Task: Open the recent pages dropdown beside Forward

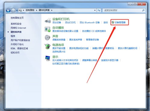Action: pyautogui.click(x=17, y=11)
